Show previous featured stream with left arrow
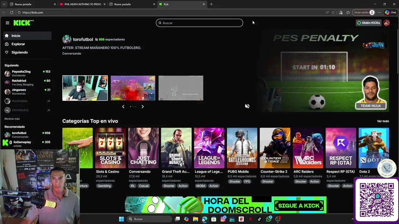Image resolution: width=399 pixels, height=224 pixels. click(x=123, y=106)
